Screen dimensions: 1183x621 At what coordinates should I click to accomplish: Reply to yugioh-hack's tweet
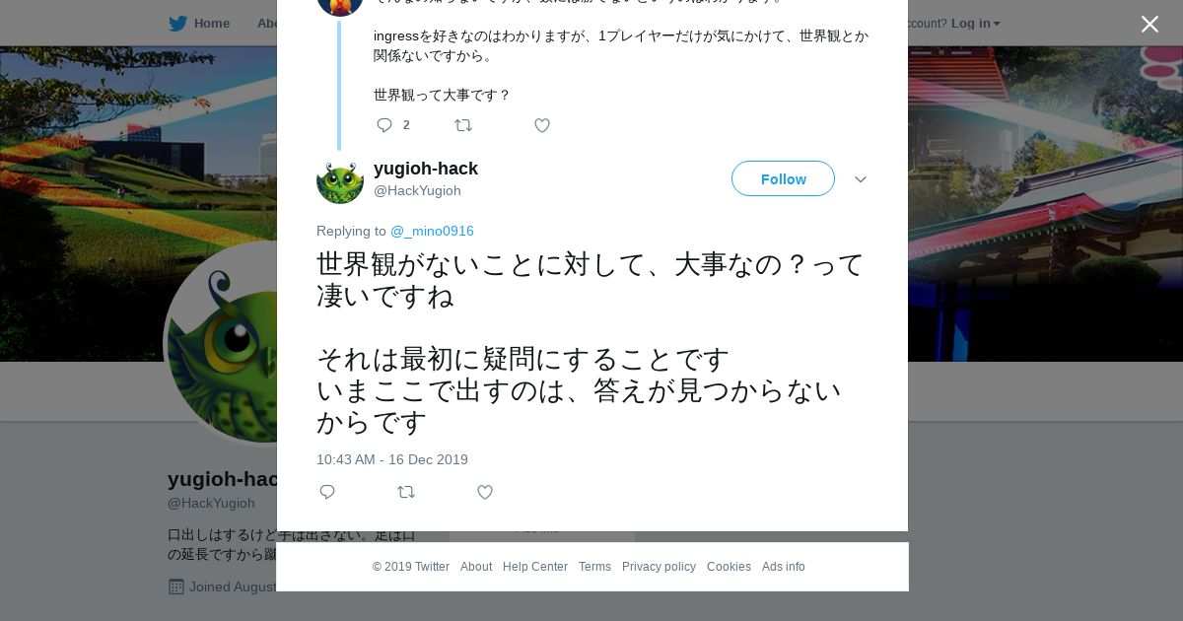[x=327, y=492]
